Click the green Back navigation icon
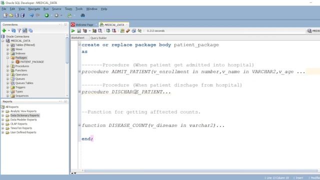 click(46, 15)
